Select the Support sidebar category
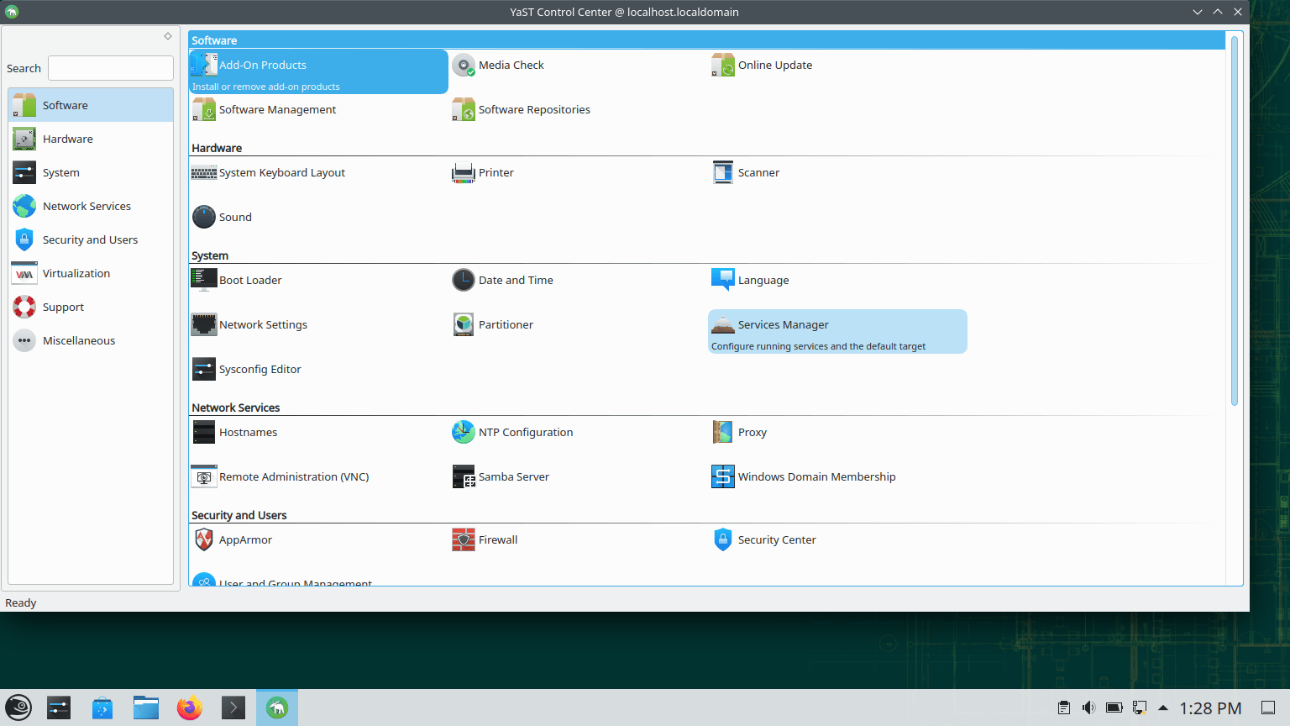Viewport: 1290px width, 726px height. coord(91,307)
